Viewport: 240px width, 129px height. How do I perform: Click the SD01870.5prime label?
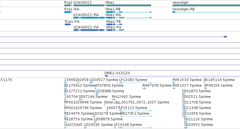tap(196, 91)
